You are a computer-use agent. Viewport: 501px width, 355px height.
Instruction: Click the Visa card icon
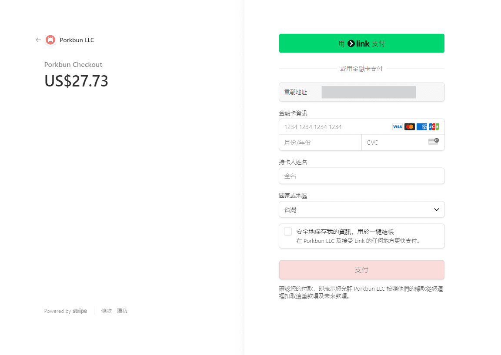(x=397, y=127)
